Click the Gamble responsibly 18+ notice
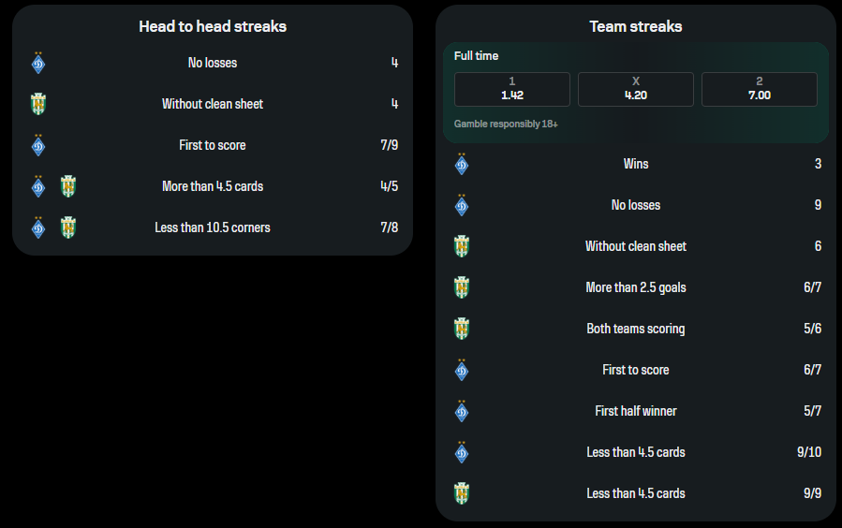This screenshot has width=842, height=528. click(x=506, y=124)
